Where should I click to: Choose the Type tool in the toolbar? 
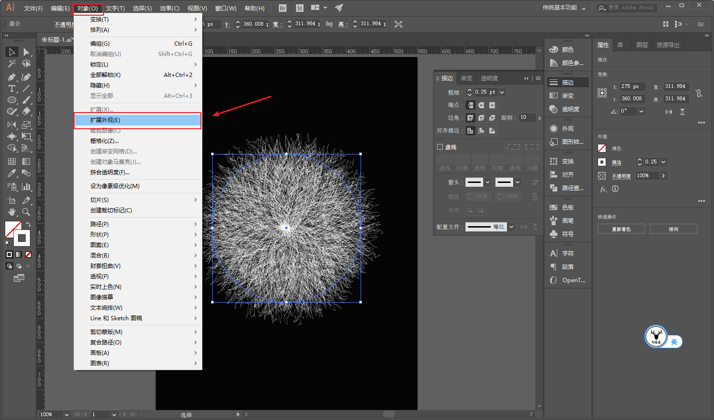(12, 89)
